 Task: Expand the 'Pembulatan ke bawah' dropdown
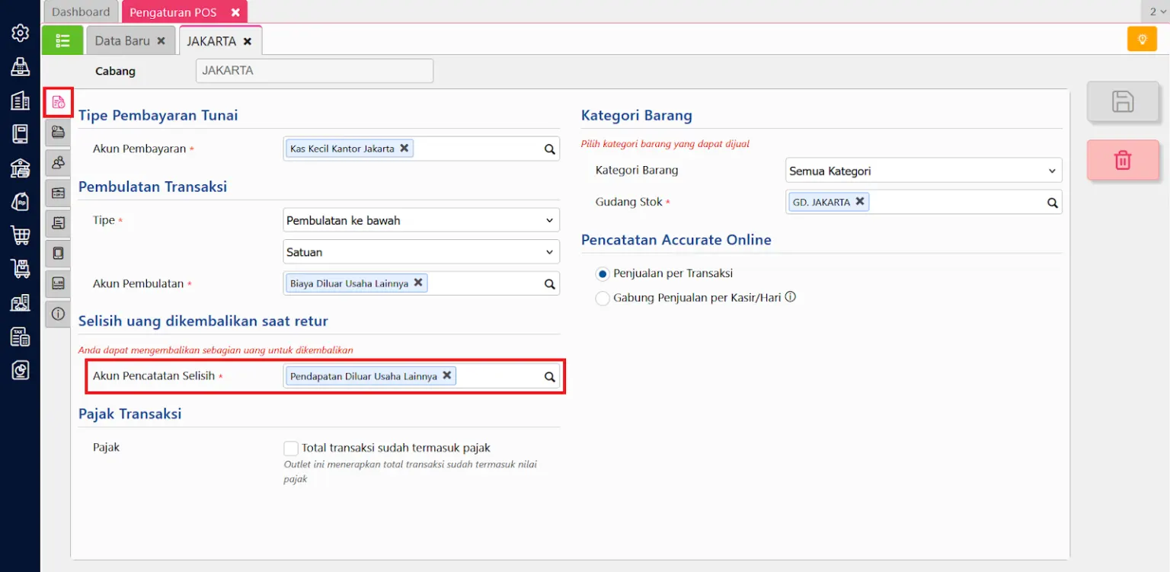420,220
